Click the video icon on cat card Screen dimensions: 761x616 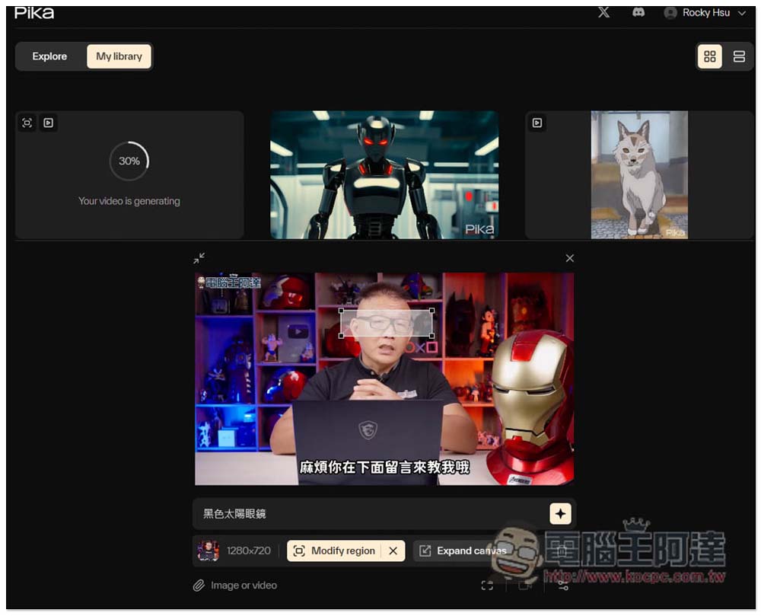coord(537,123)
